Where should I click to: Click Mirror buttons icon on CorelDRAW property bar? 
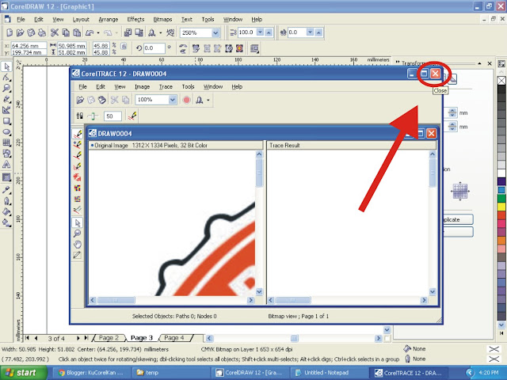[x=183, y=49]
